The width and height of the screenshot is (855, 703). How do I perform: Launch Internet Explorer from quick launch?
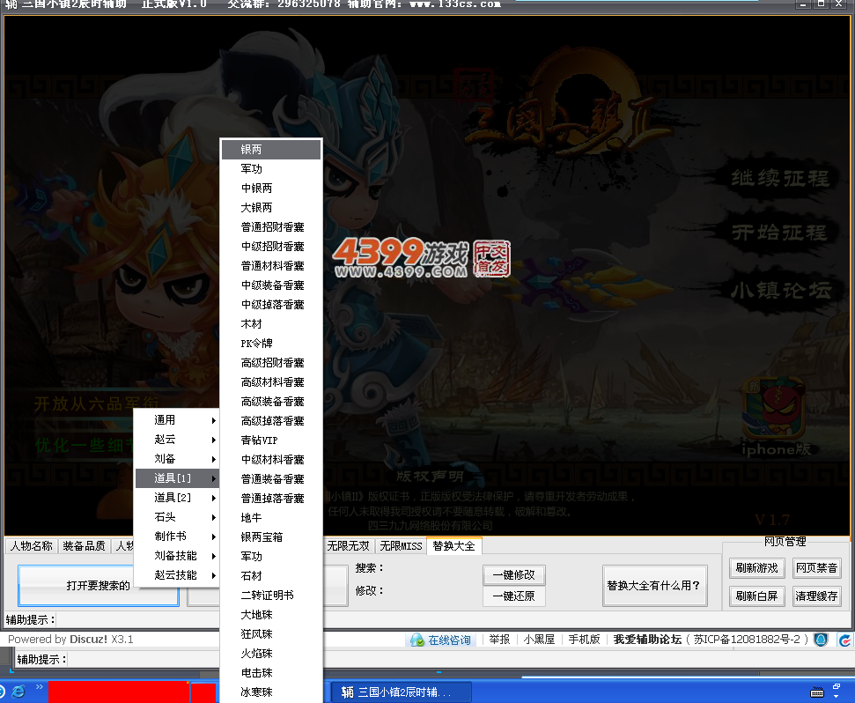18,692
